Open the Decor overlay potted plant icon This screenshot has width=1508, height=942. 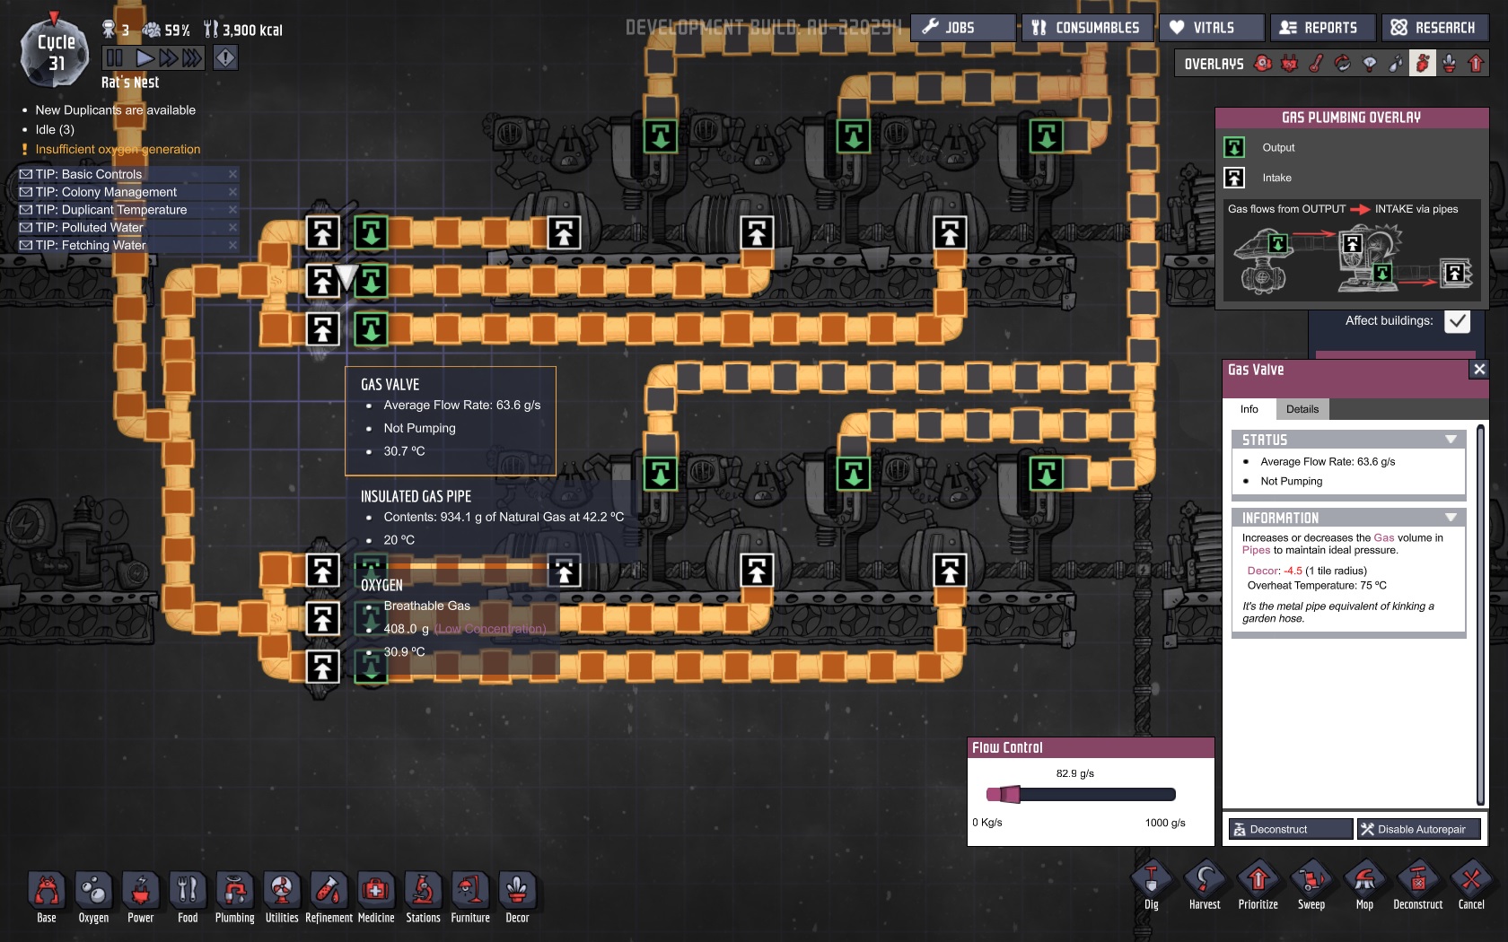point(1449,64)
